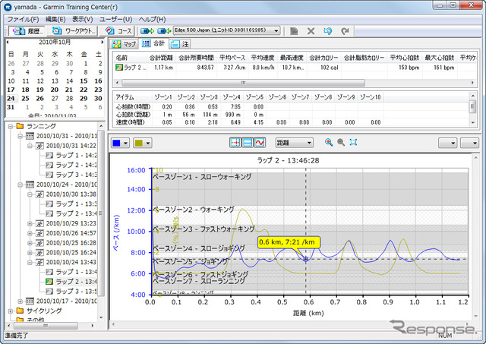Viewport: 486px width, 344px height.
Task: Open the 編集(E) menu
Action: (x=55, y=19)
